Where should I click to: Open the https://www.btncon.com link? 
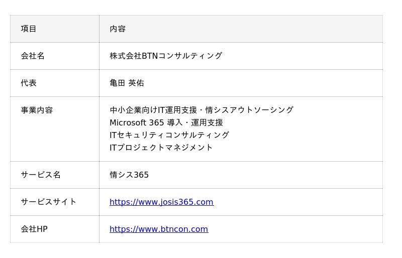coord(158,229)
